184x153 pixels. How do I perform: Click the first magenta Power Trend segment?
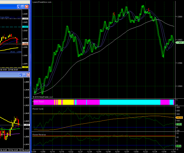click(x=44, y=102)
